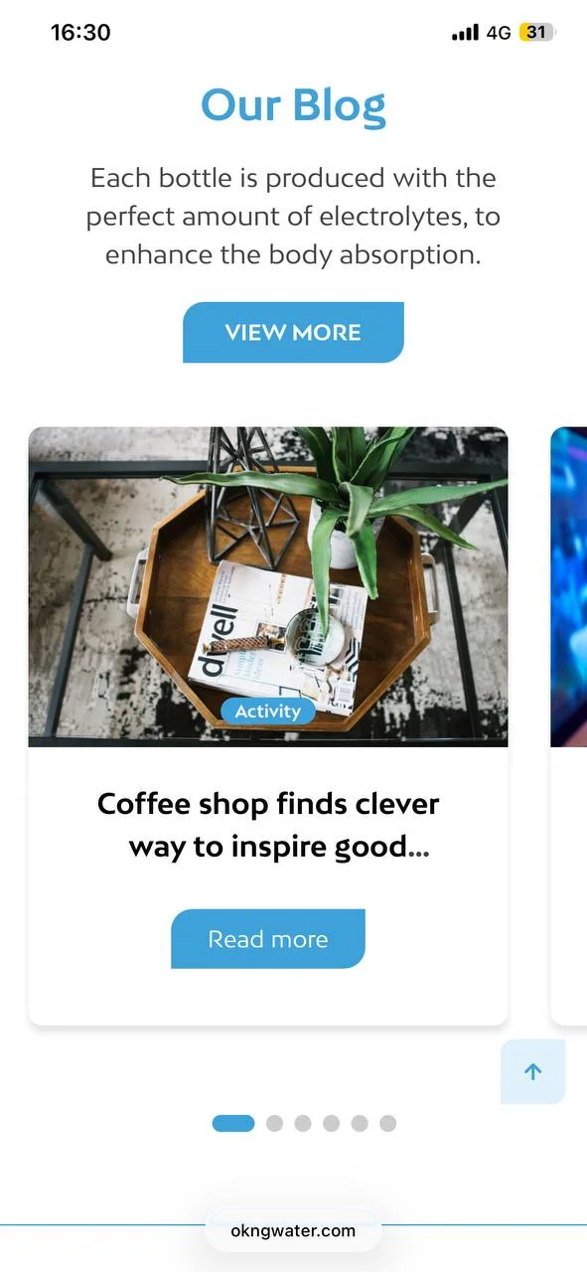Click the Our Blog heading
This screenshot has height=1272, width=587.
tap(293, 105)
